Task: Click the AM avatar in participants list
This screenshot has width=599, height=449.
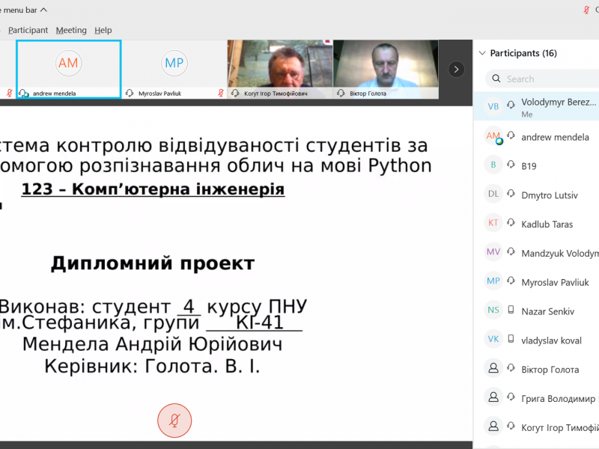Action: click(493, 136)
